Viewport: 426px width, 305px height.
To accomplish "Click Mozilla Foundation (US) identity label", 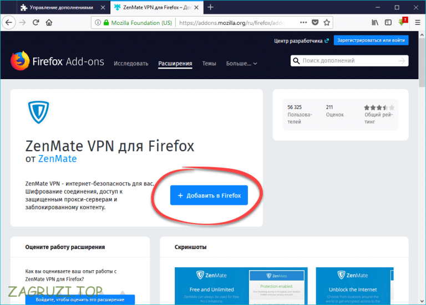I will pyautogui.click(x=141, y=23).
